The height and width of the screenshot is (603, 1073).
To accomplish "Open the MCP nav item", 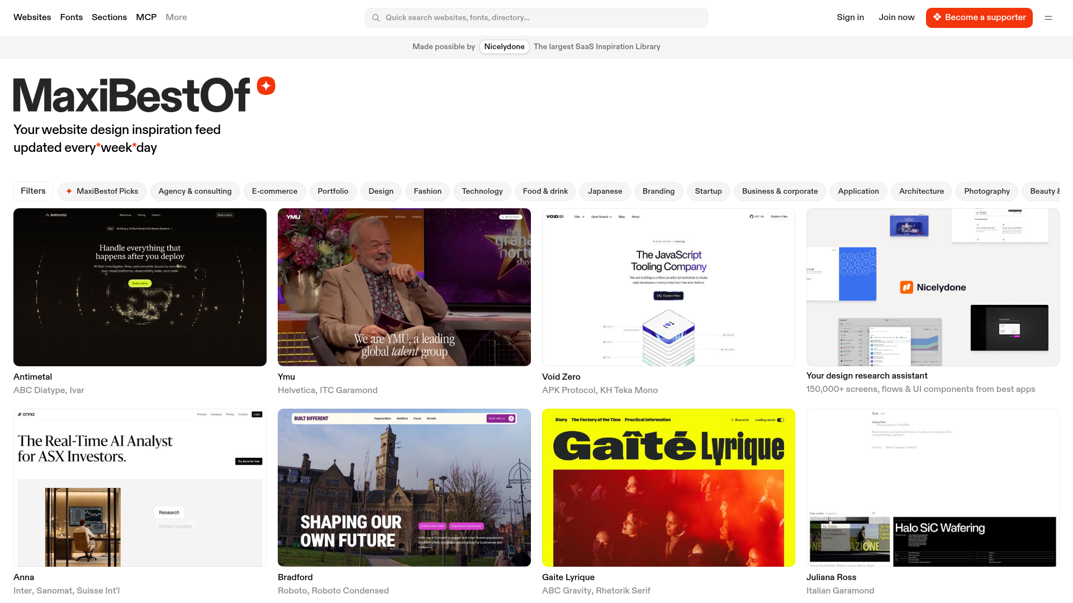I will (146, 17).
